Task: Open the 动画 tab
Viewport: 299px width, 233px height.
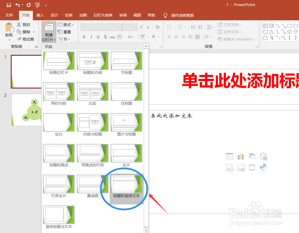Action: pos(83,15)
